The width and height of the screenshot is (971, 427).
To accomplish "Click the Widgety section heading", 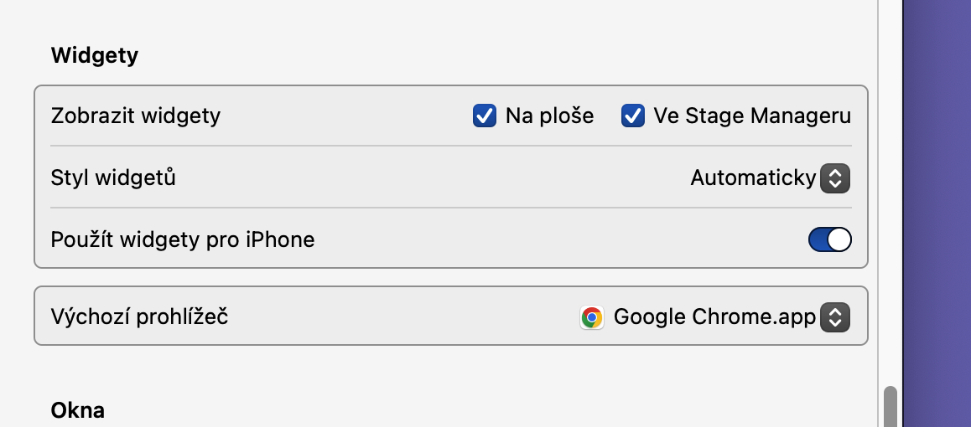I will (95, 56).
